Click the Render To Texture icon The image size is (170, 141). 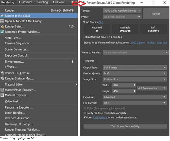coord(2,72)
